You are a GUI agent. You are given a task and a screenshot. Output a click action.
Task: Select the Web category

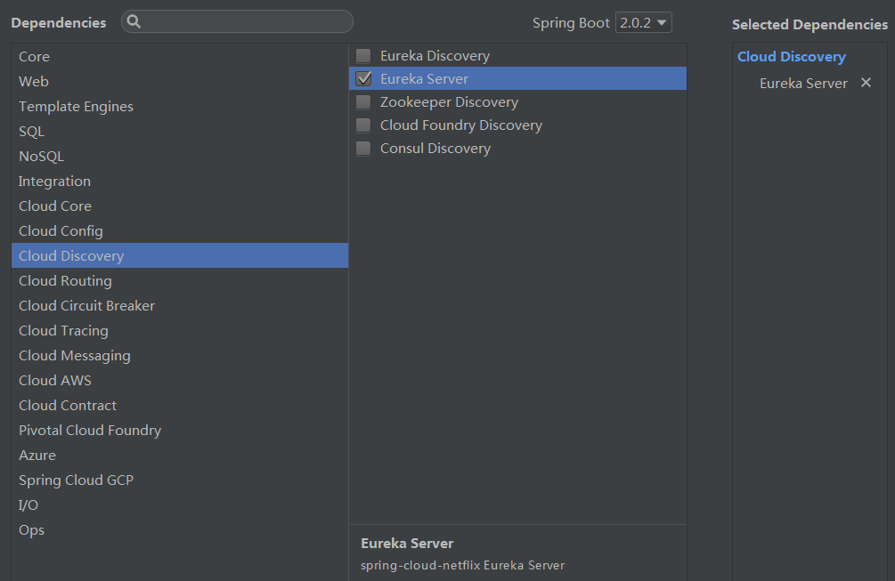(180, 82)
